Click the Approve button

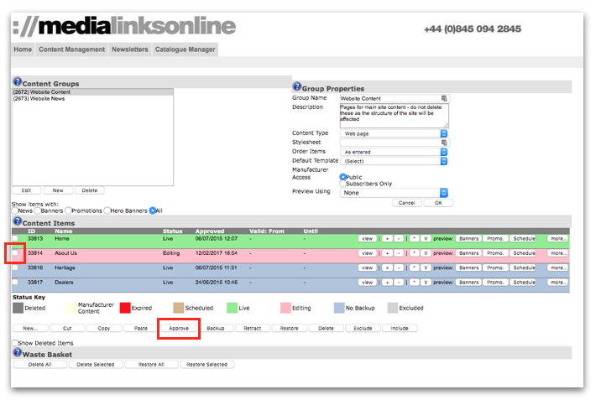(178, 329)
